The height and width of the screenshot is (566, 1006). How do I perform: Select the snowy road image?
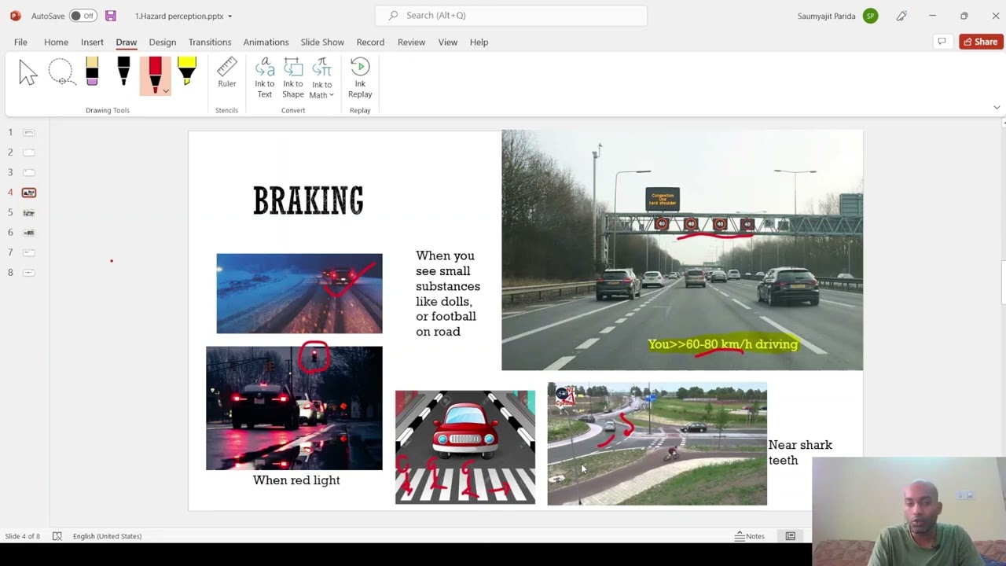tap(299, 293)
